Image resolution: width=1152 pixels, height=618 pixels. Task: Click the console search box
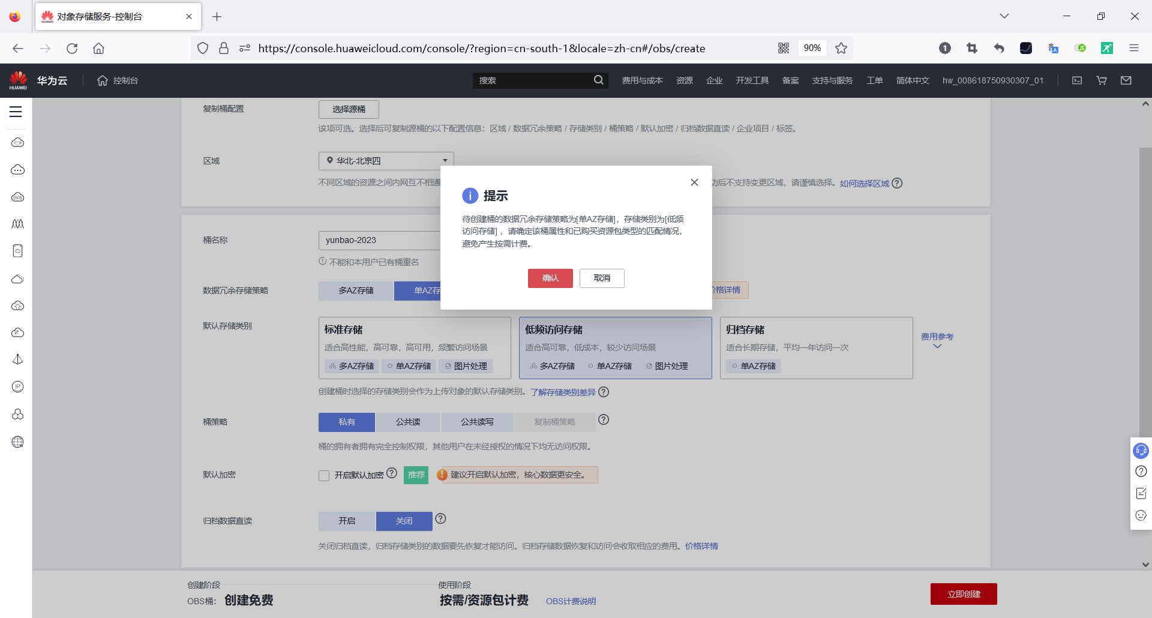pyautogui.click(x=533, y=80)
